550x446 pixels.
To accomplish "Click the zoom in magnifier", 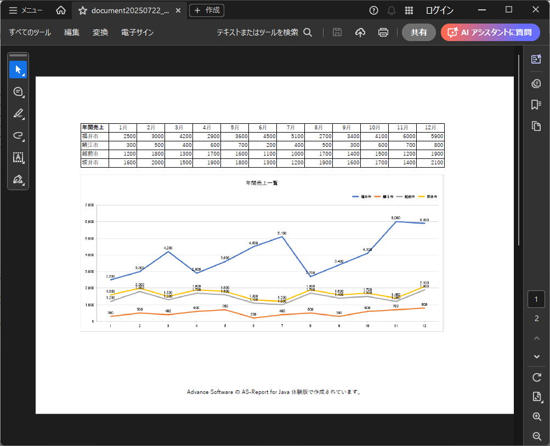I will (537, 416).
